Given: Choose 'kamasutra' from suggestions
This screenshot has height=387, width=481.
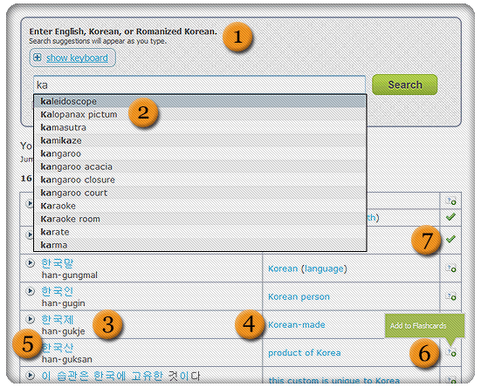Looking at the screenshot, I should click(200, 127).
